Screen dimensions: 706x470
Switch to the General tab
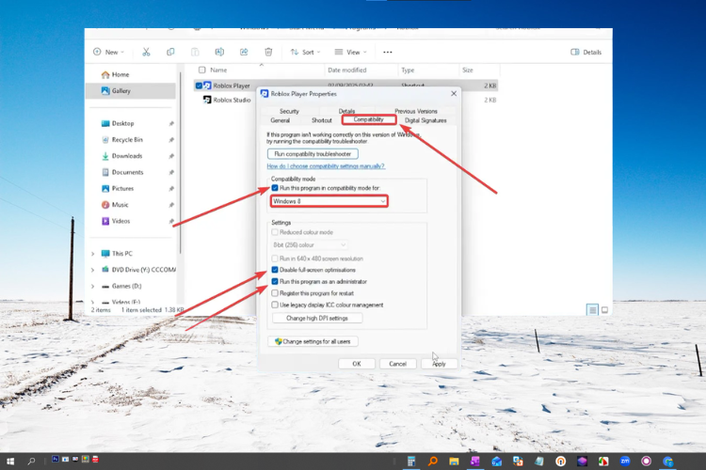tap(281, 120)
